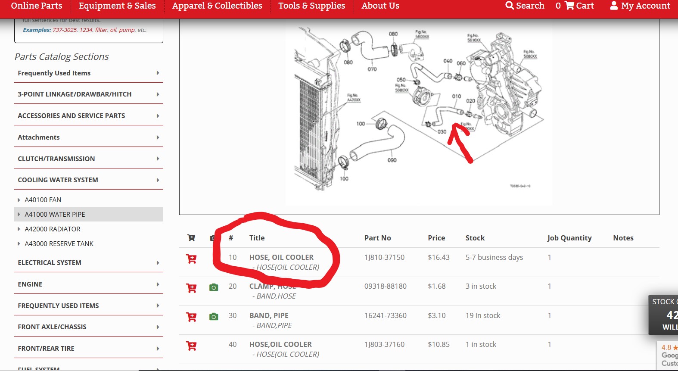Click the cart column header icon

pos(191,238)
